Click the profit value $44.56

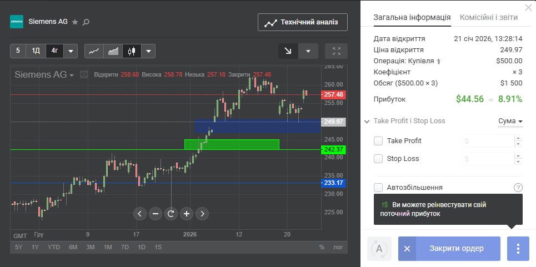click(470, 99)
